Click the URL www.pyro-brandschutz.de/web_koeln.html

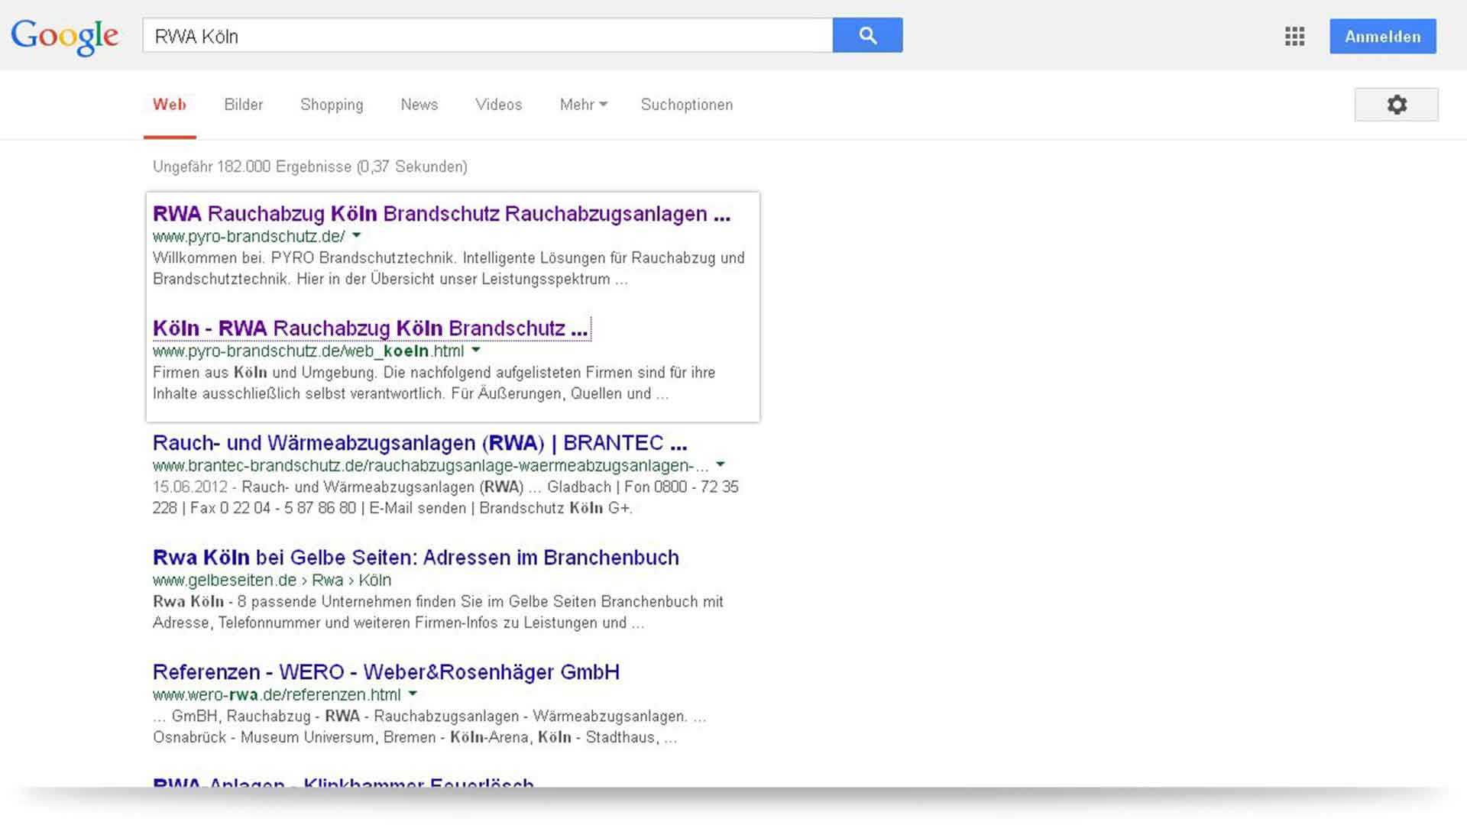308,351
